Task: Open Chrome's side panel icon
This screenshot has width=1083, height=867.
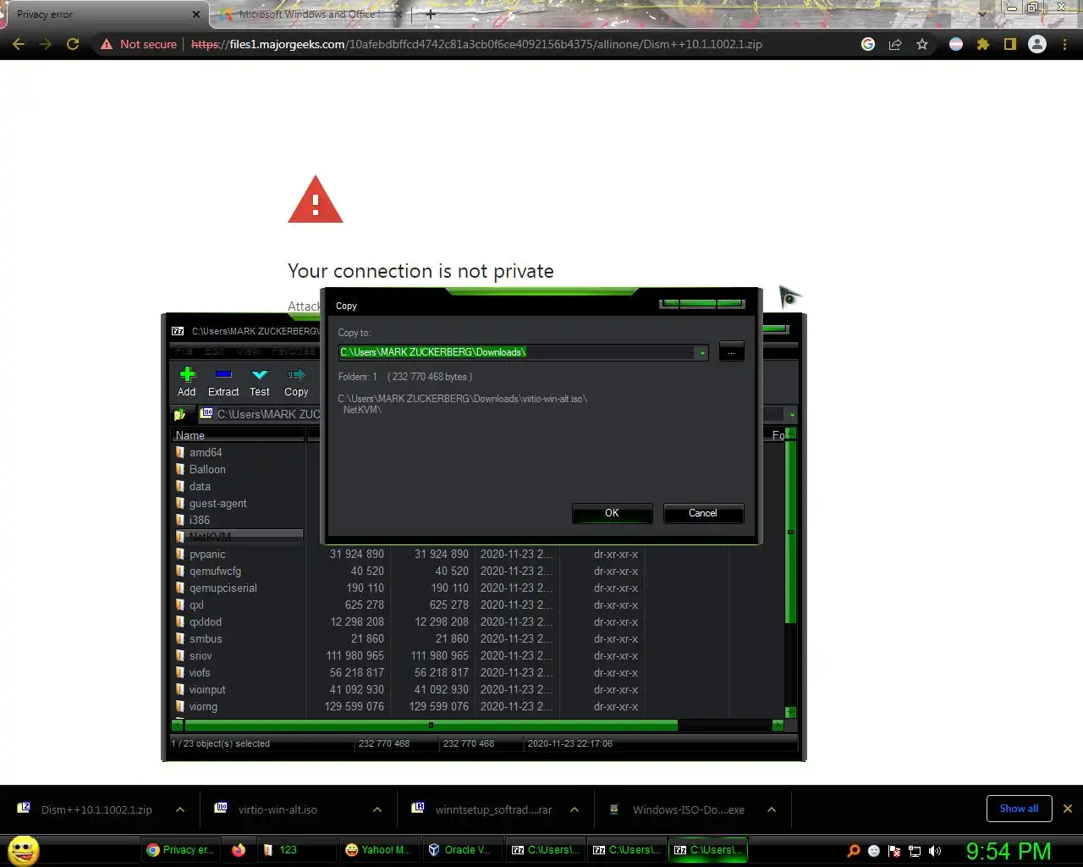Action: point(1010,44)
